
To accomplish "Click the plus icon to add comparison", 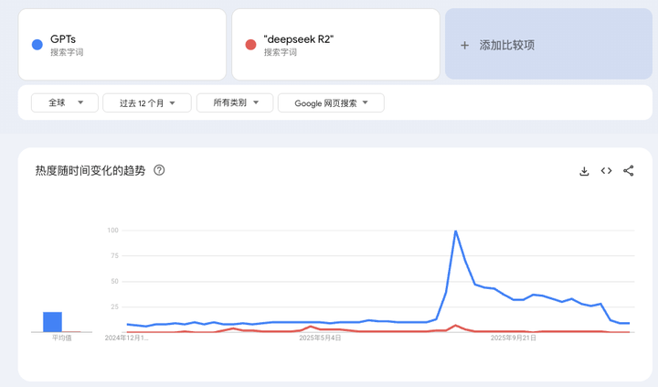I will [464, 45].
